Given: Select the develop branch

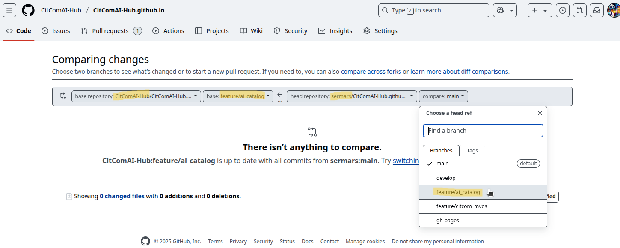Looking at the screenshot, I should 483,178.
